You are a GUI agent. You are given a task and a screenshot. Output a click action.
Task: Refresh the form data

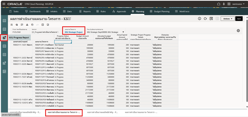pyautogui.click(x=205, y=19)
